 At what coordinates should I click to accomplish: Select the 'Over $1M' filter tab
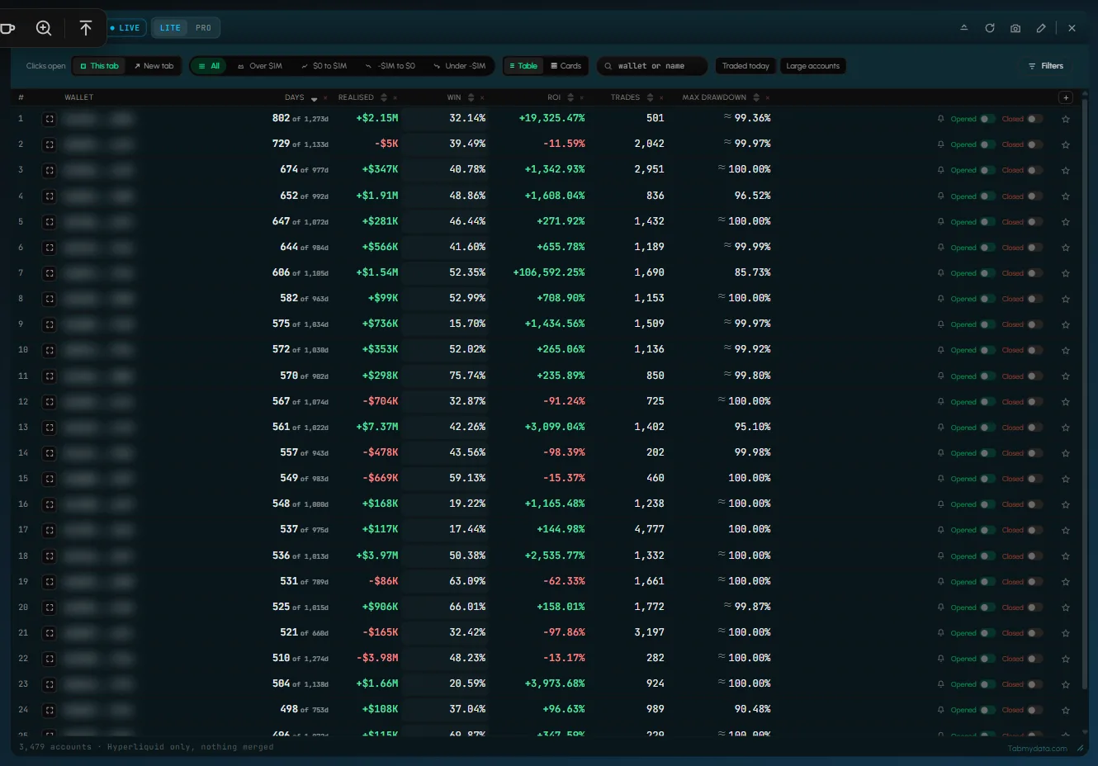point(259,66)
